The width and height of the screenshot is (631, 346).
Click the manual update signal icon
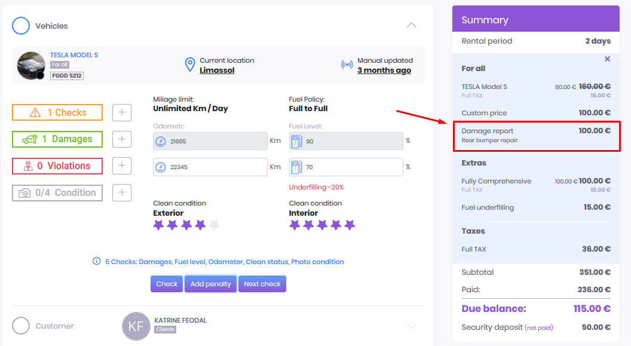(x=347, y=65)
